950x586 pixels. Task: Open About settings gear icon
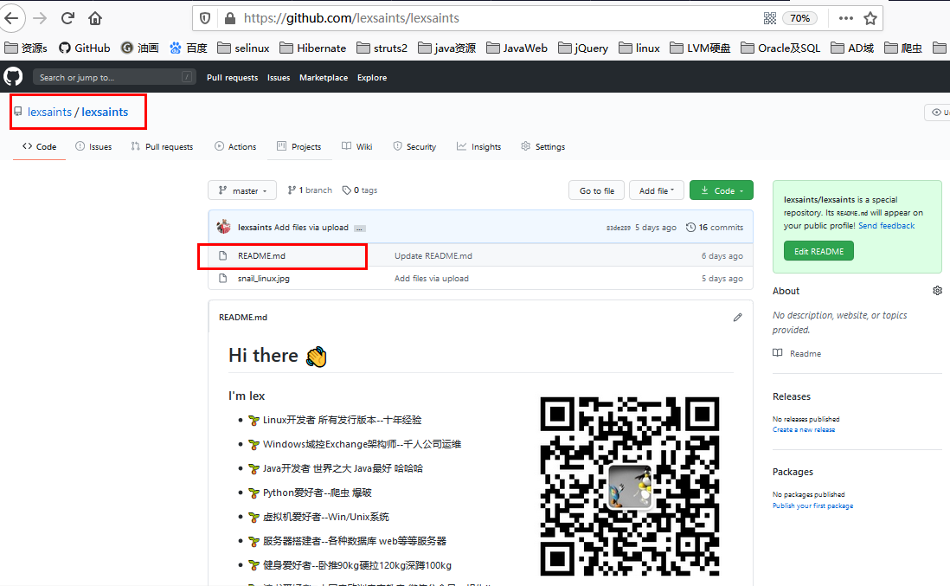[x=937, y=291]
